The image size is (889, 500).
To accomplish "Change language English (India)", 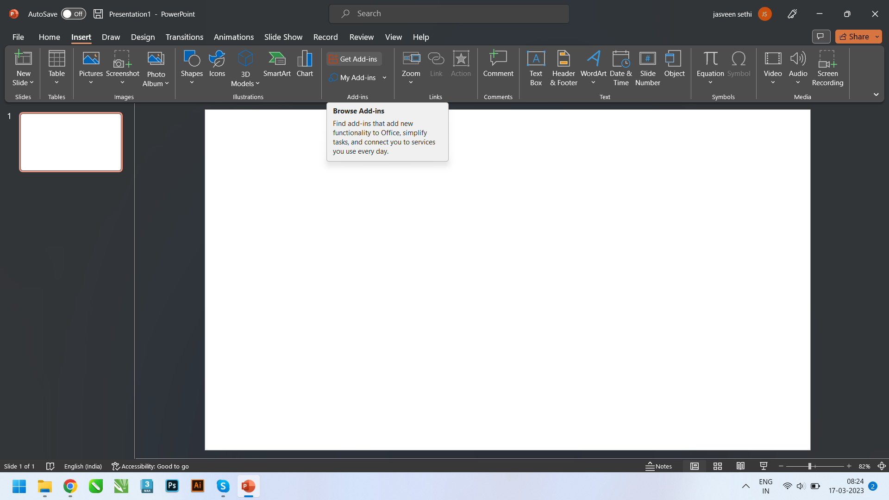I will 83,466.
